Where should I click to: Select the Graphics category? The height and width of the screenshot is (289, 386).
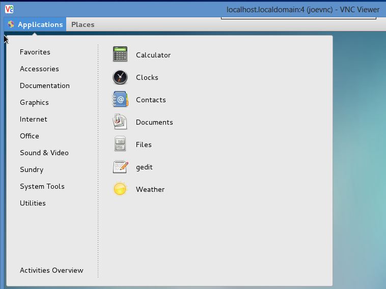34,103
